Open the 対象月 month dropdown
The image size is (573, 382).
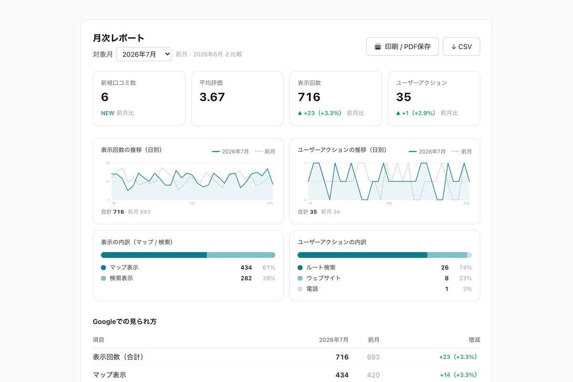144,54
